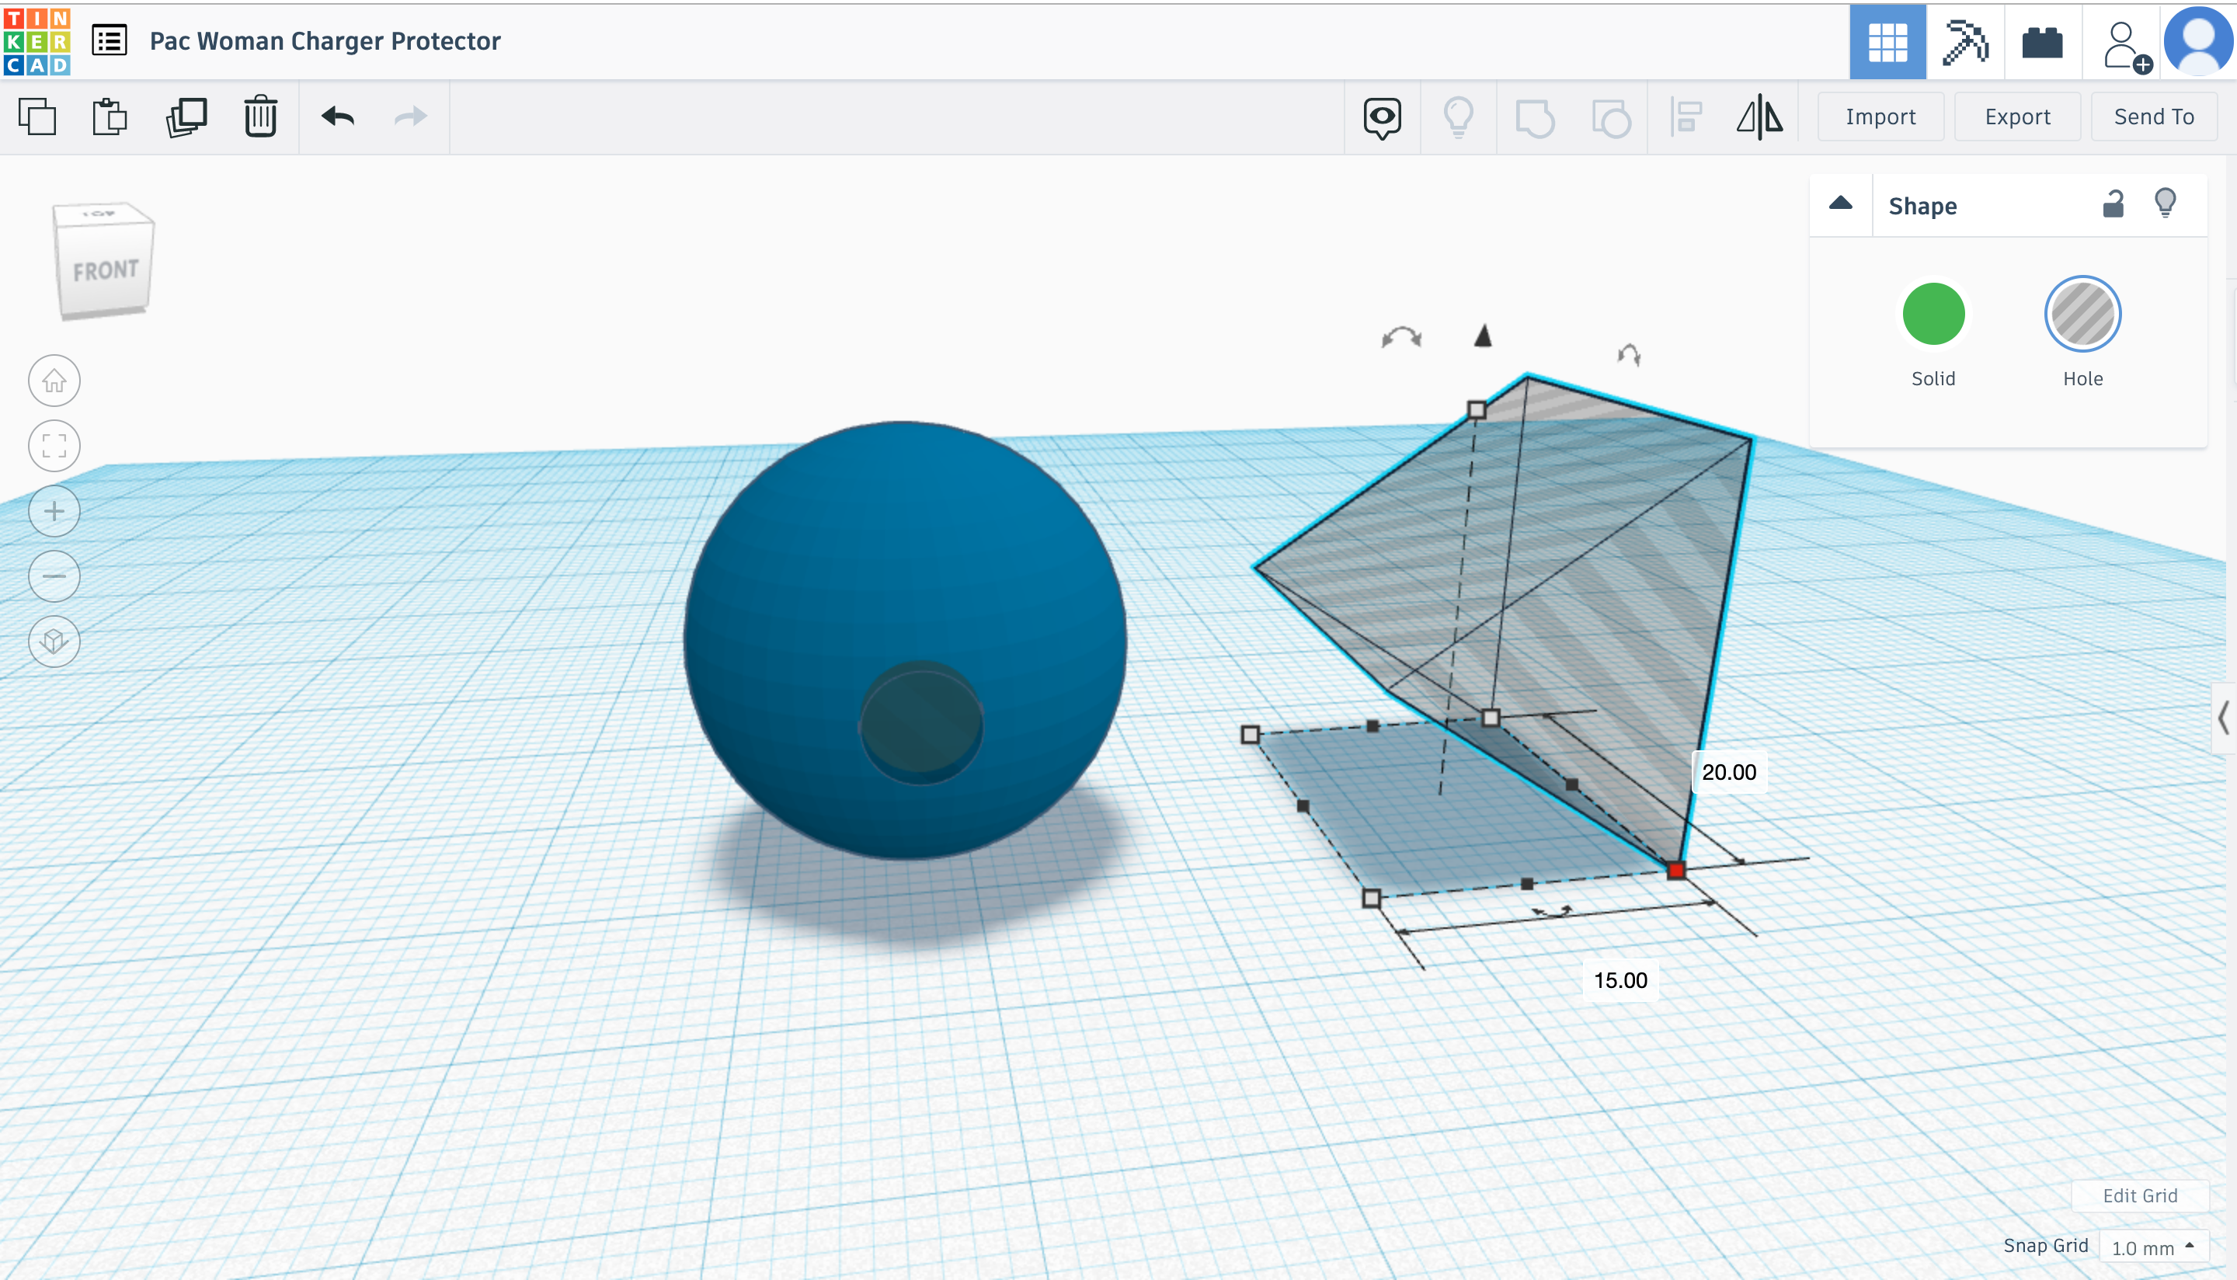Click the Paste icon
This screenshot has height=1280, width=2237.
110,117
